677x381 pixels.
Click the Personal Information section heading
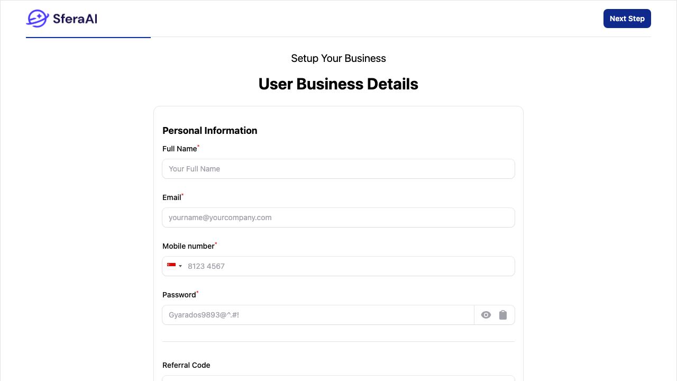click(x=210, y=131)
